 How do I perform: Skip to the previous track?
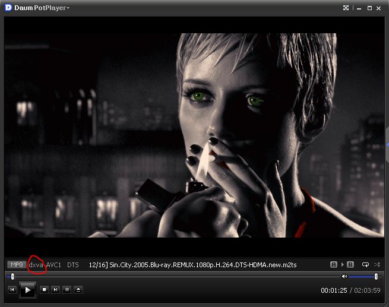[12, 290]
